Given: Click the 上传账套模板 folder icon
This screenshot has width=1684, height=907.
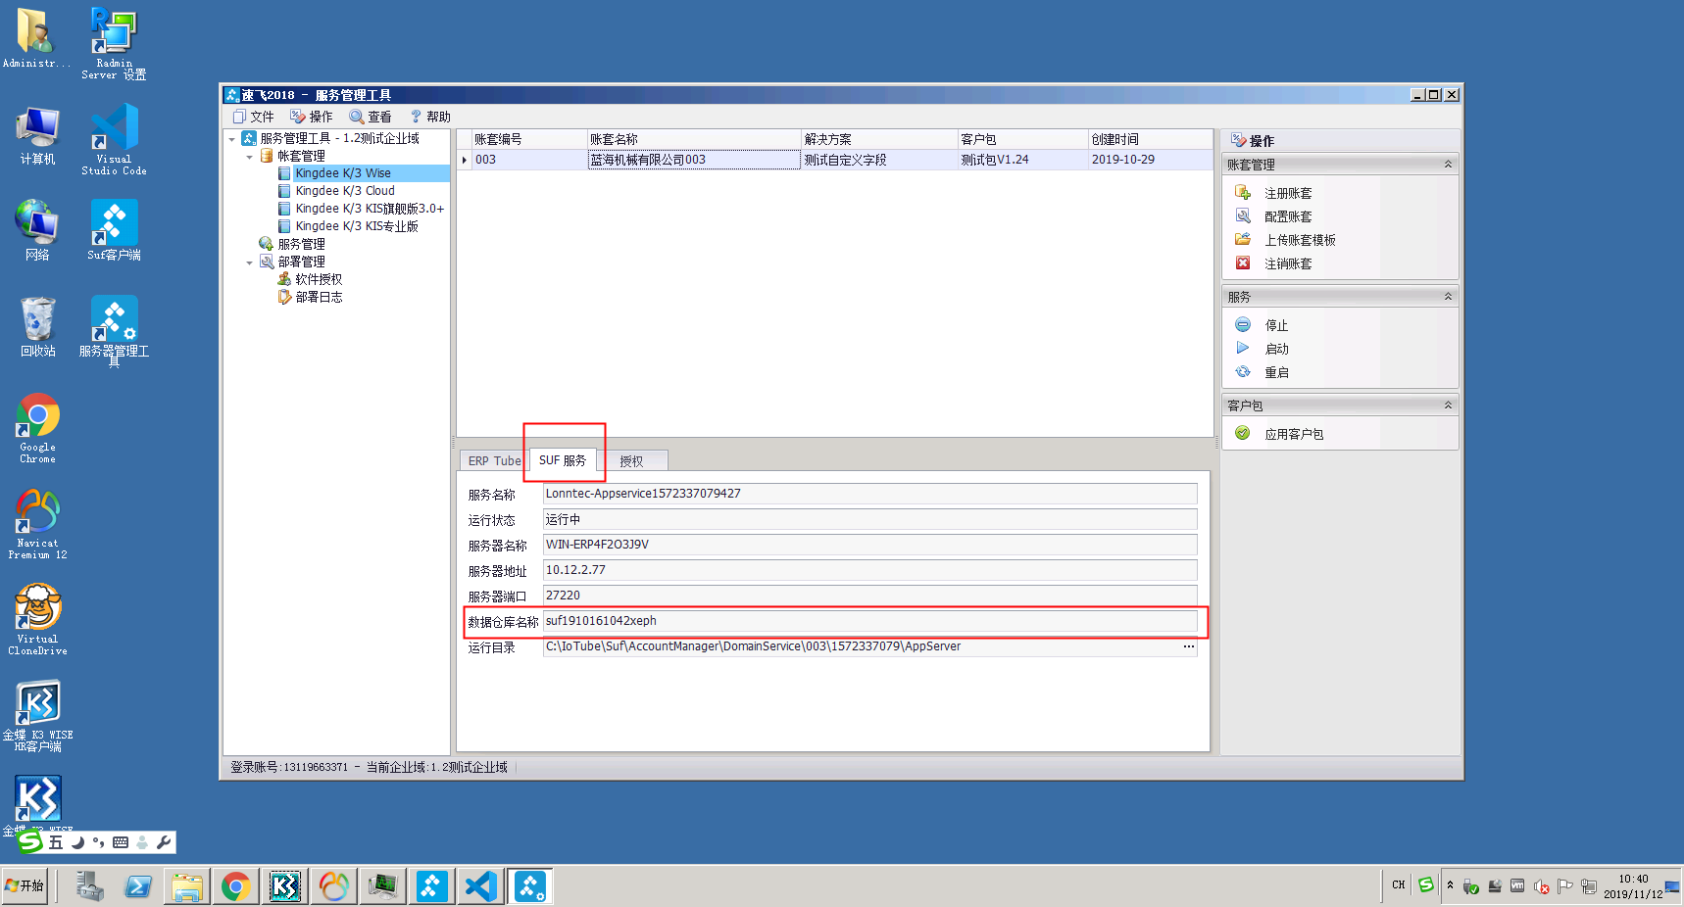Looking at the screenshot, I should 1243,240.
